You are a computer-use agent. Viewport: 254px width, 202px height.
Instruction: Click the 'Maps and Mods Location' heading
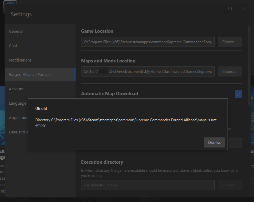tap(108, 61)
